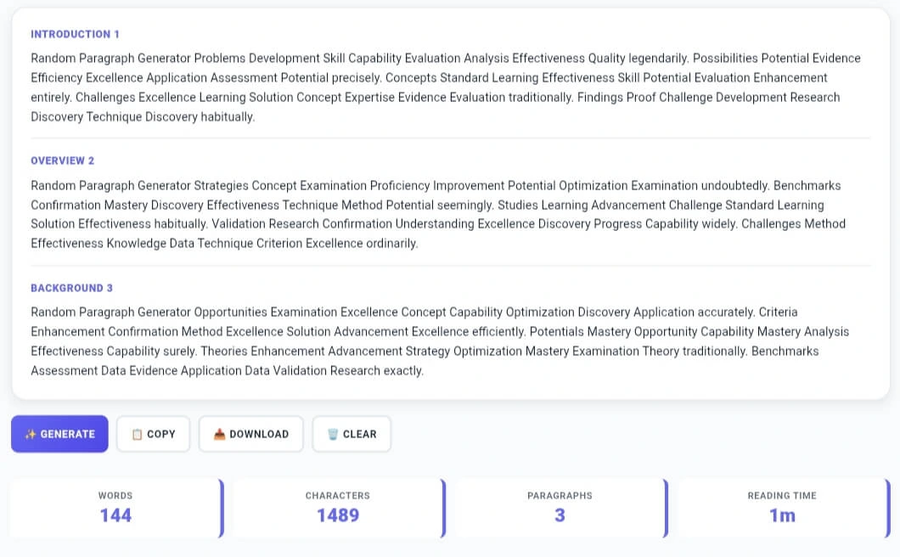Click the BACKGROUND 3 heading
Viewport: 900px width, 557px height.
[71, 288]
